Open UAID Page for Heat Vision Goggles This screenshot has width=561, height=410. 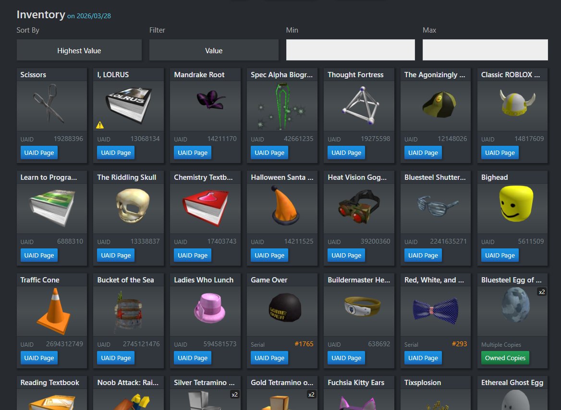click(346, 255)
